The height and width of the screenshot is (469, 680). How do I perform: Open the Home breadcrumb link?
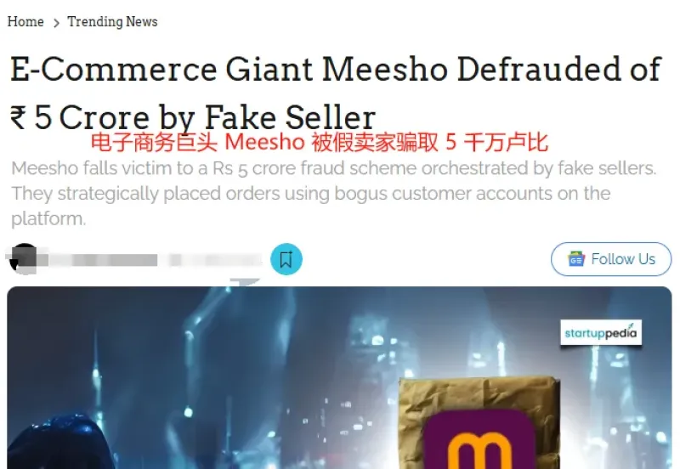pyautogui.click(x=25, y=22)
